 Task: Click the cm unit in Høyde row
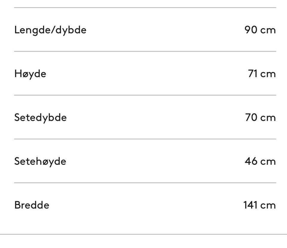(x=268, y=74)
